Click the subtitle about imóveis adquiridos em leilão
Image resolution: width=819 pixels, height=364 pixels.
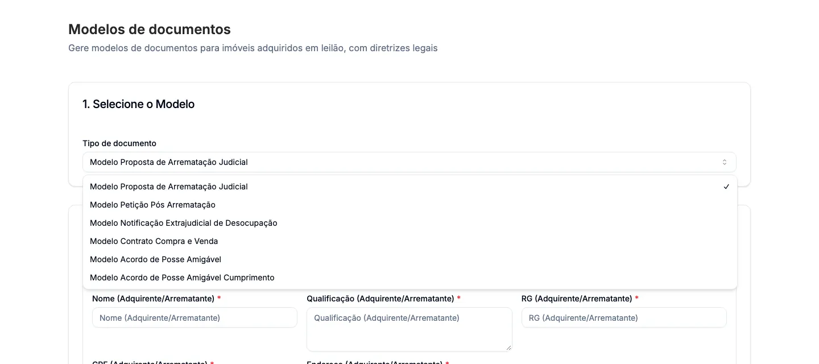point(253,48)
